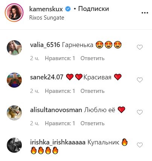The height and width of the screenshot is (161, 152).
Task: Open valia_6516's avatar
Action: (14, 48)
